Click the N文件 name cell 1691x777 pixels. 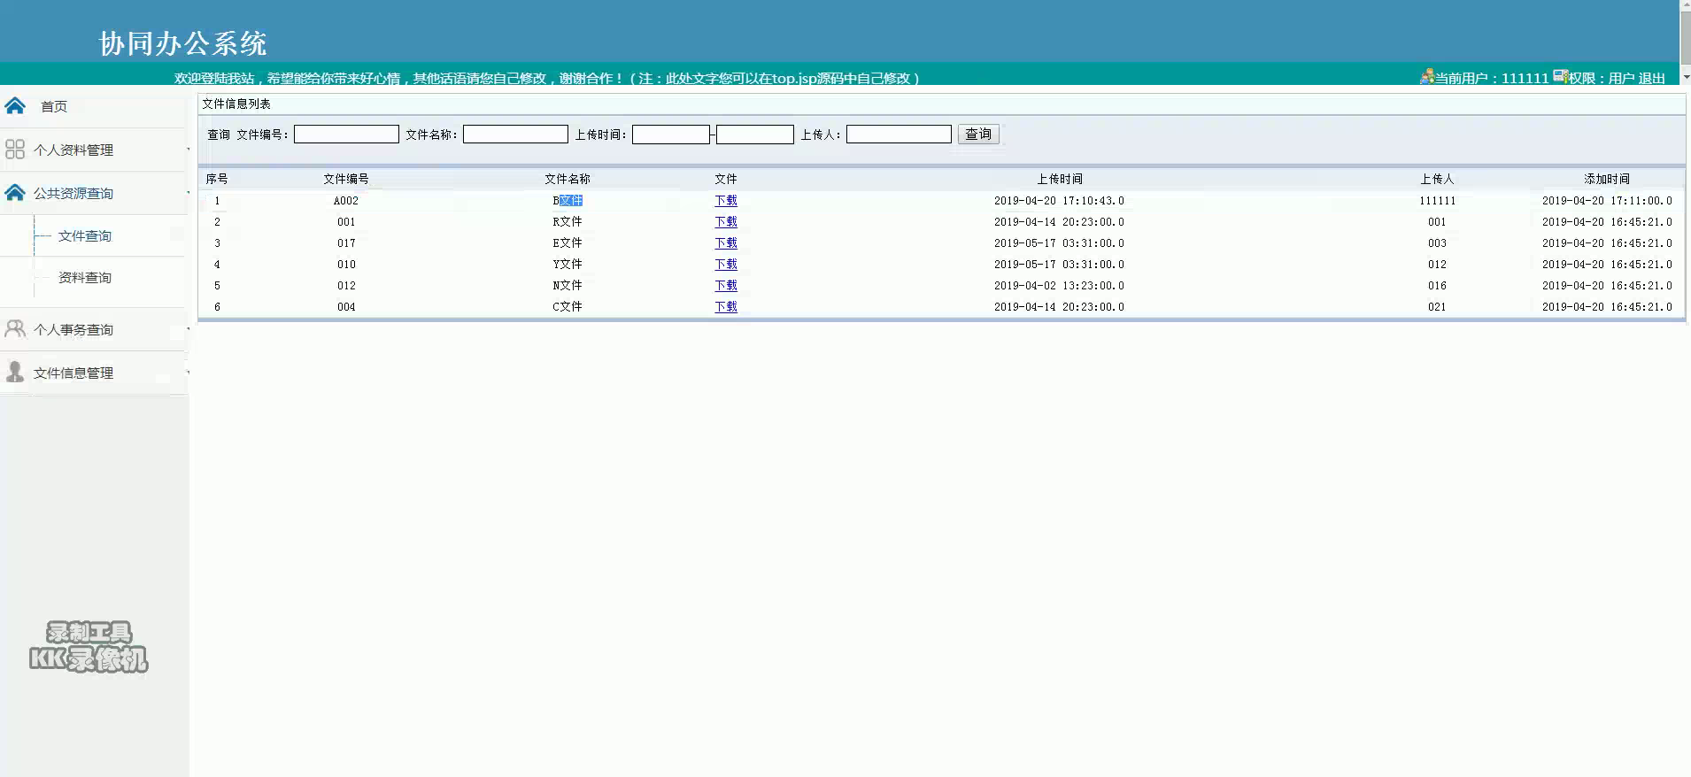(568, 286)
